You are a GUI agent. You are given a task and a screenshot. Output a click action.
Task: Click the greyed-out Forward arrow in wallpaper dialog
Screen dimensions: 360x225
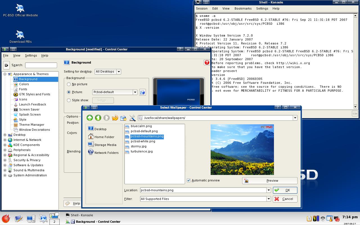point(106,118)
